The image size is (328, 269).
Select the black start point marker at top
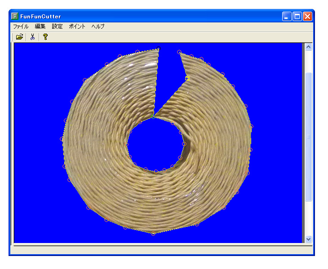click(x=158, y=48)
